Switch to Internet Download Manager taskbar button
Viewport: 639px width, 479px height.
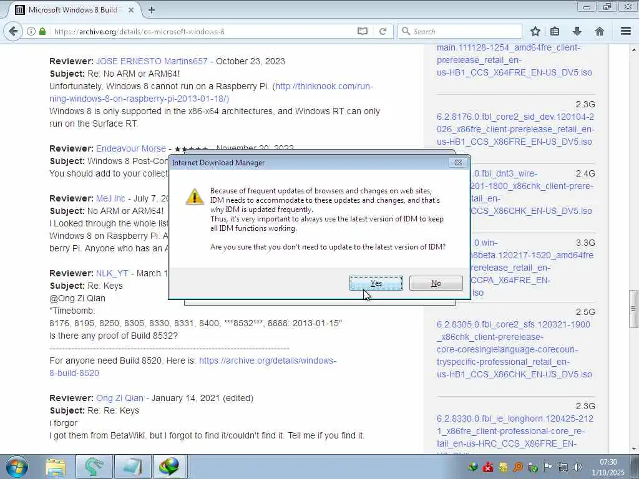(x=170, y=467)
